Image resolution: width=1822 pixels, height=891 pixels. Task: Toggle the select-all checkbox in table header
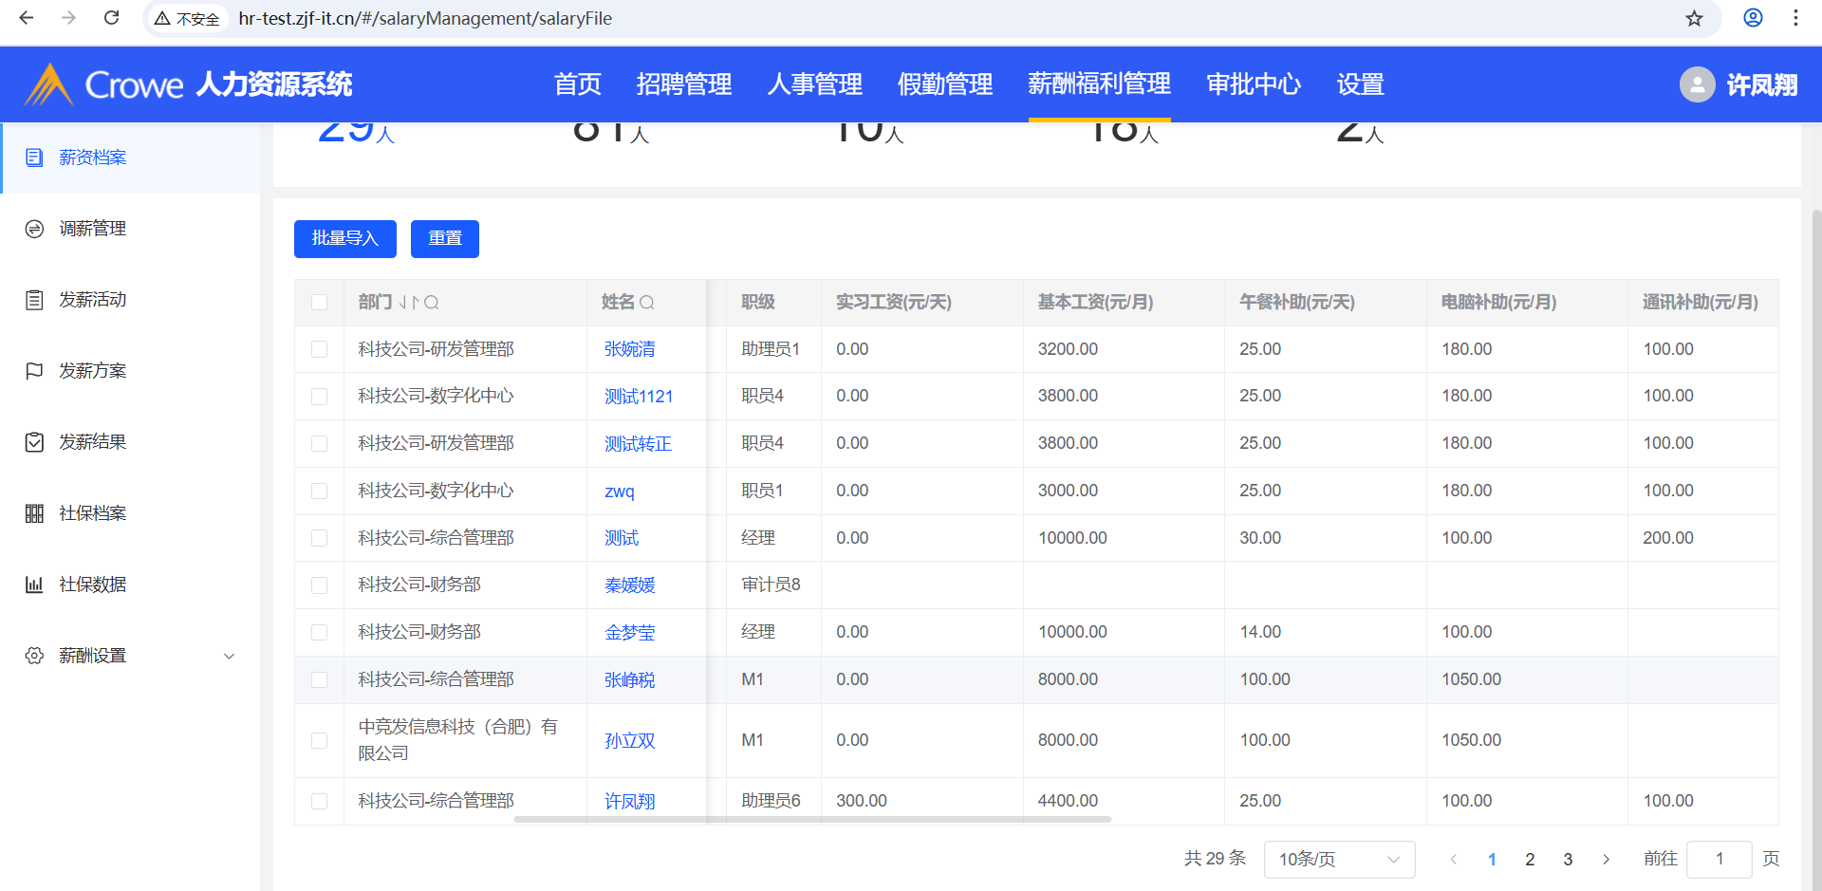coord(320,303)
